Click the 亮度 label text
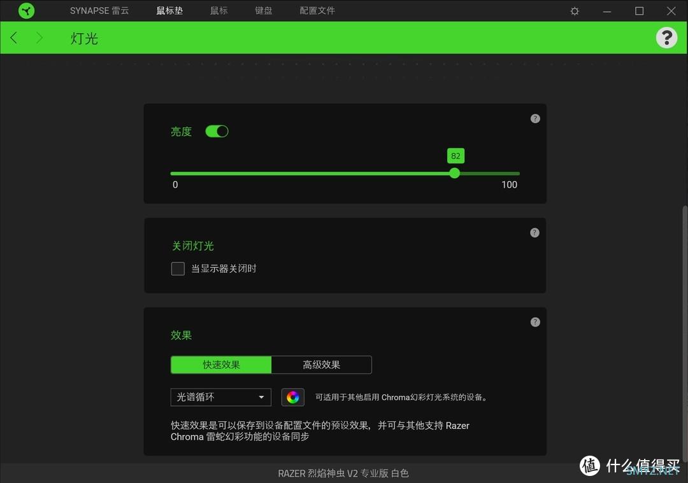Viewport: 688px width, 483px height. (181, 132)
